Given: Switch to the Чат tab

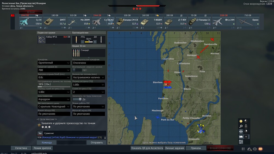Looking at the screenshot, I should coord(40,133).
